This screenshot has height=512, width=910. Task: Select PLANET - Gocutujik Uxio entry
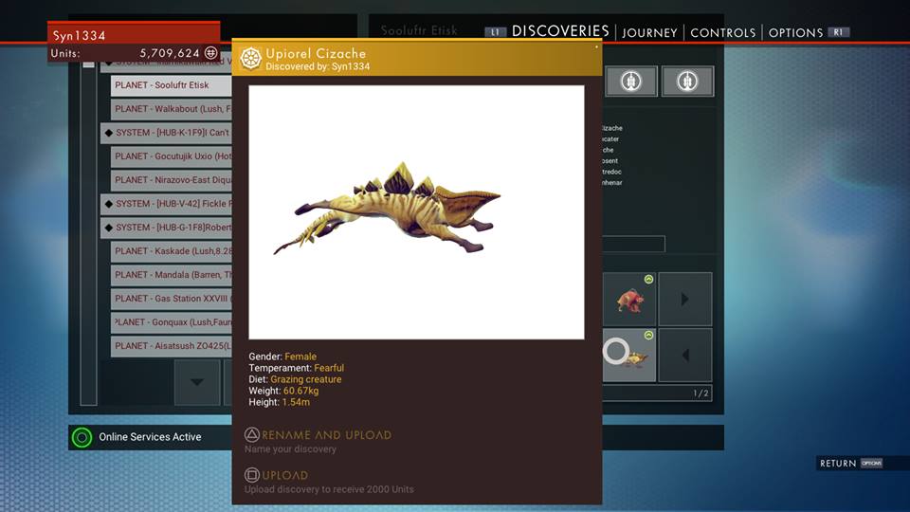coord(172,156)
